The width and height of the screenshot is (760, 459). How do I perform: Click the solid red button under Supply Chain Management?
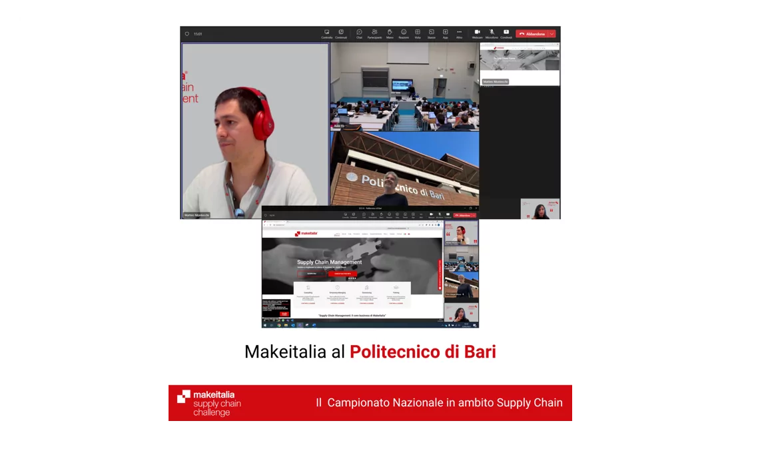click(342, 274)
